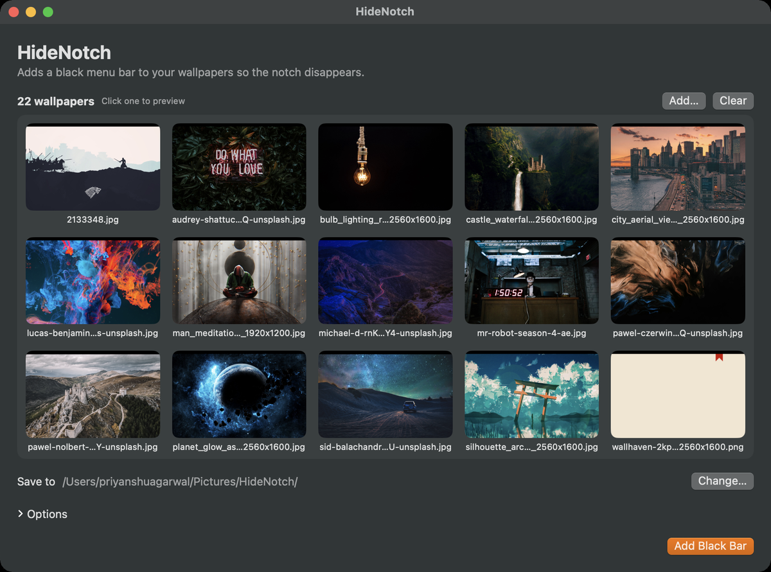Preview the 2133348.jpg thumbnail
Image resolution: width=771 pixels, height=572 pixels.
click(93, 167)
